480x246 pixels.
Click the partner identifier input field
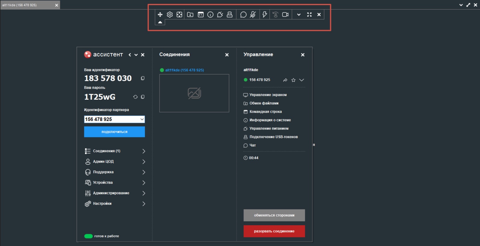point(114,119)
